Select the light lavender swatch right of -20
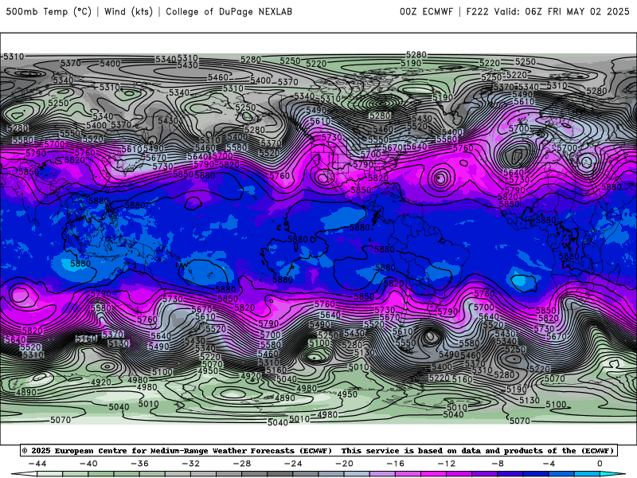The width and height of the screenshot is (637, 478). click(x=357, y=474)
